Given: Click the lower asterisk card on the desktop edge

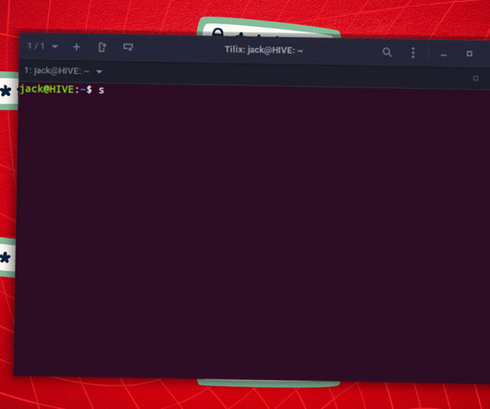Looking at the screenshot, I should pyautogui.click(x=6, y=257).
